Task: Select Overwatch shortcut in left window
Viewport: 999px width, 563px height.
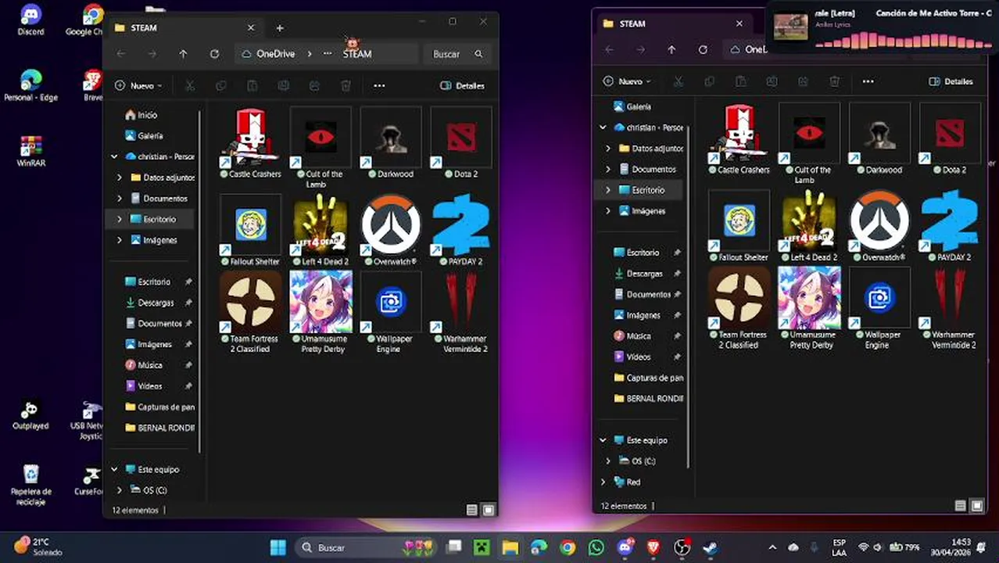Action: tap(391, 230)
